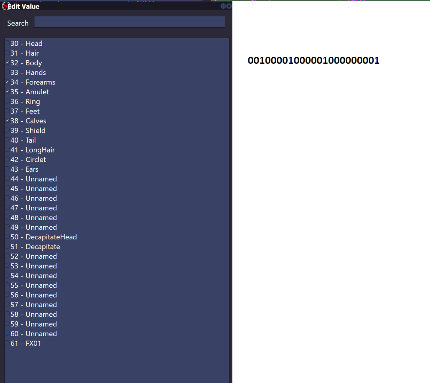Enable the 50 - DecapitateHead checkbox
Screen dimensions: 430x383
coord(7,237)
